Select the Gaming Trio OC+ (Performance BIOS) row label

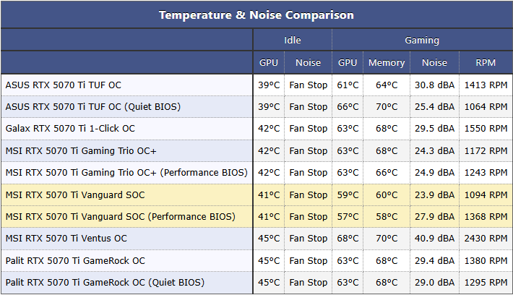pyautogui.click(x=126, y=173)
